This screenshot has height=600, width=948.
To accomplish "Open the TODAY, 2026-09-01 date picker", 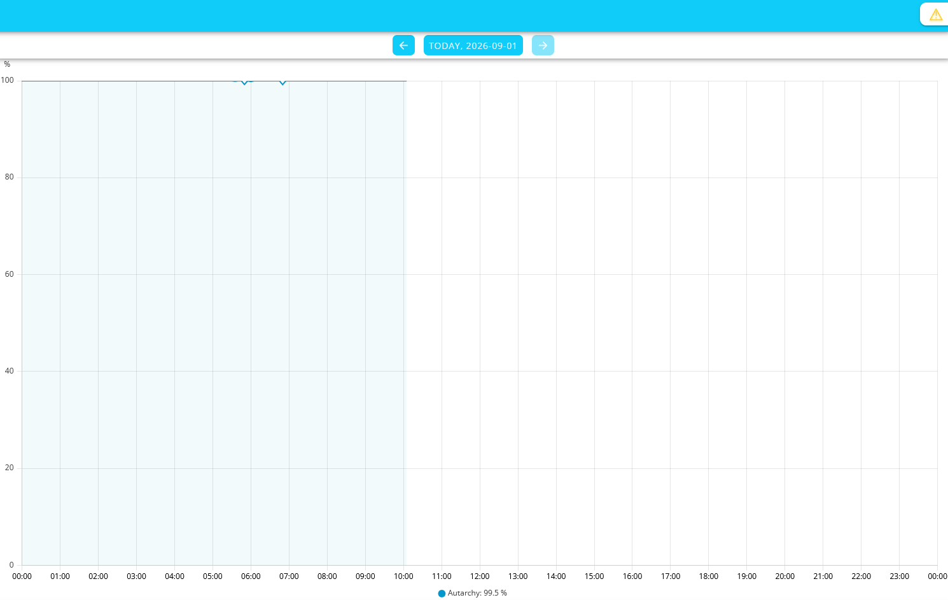I will 473,45.
